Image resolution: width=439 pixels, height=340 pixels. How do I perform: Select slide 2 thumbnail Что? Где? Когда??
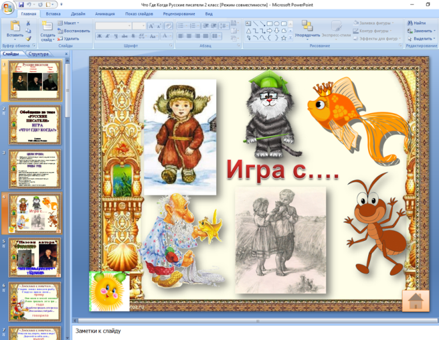pyautogui.click(x=35, y=125)
